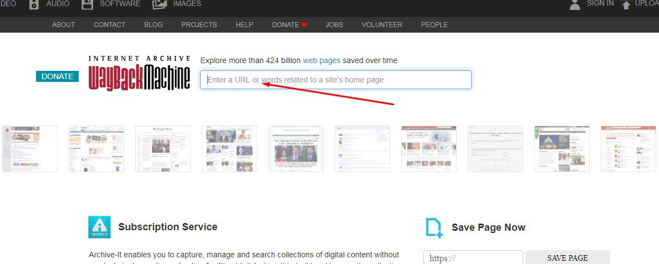Go to the BLOG menu item
Viewport: 659px width, 264px height.
(154, 25)
